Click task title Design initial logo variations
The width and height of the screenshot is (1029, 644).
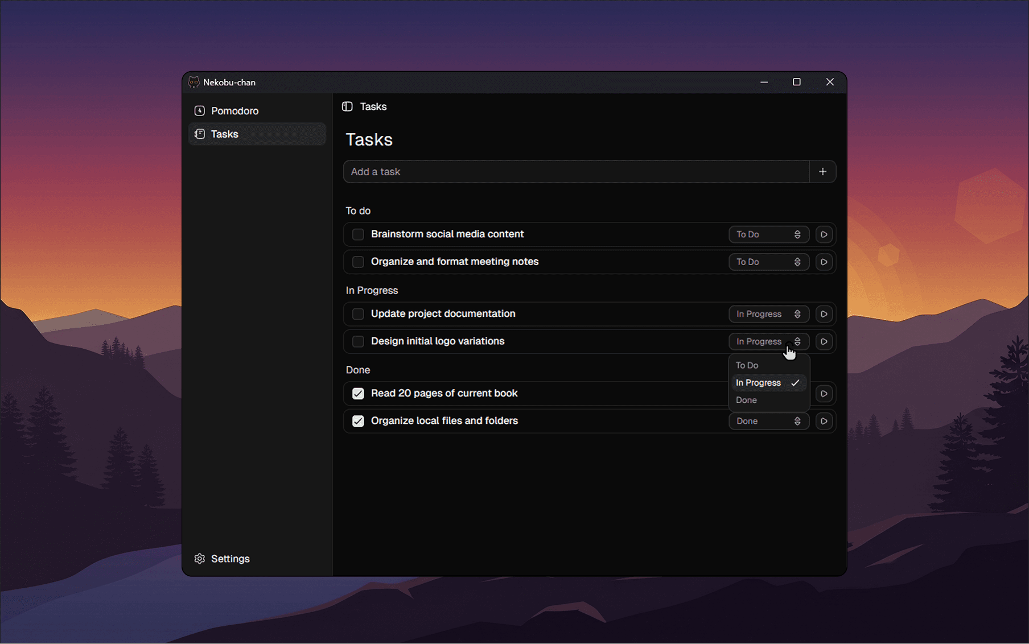click(438, 341)
